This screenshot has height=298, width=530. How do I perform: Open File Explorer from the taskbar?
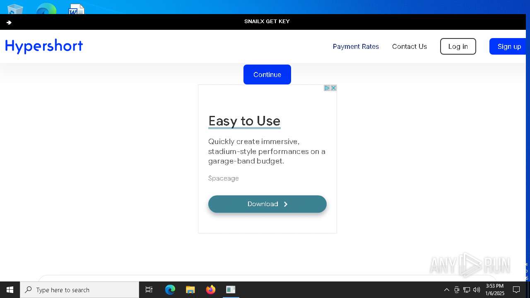(x=190, y=290)
